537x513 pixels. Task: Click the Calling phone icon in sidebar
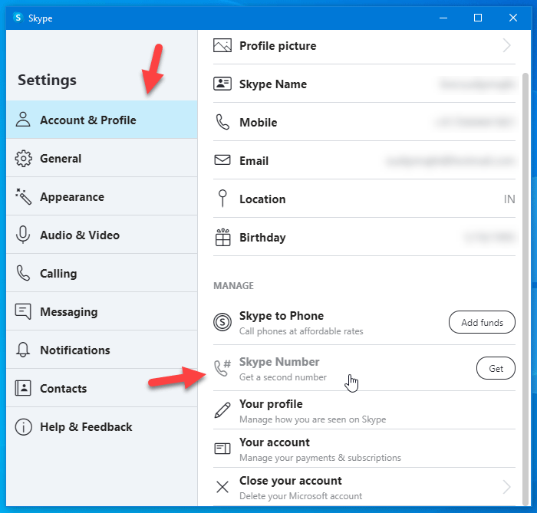pos(23,273)
